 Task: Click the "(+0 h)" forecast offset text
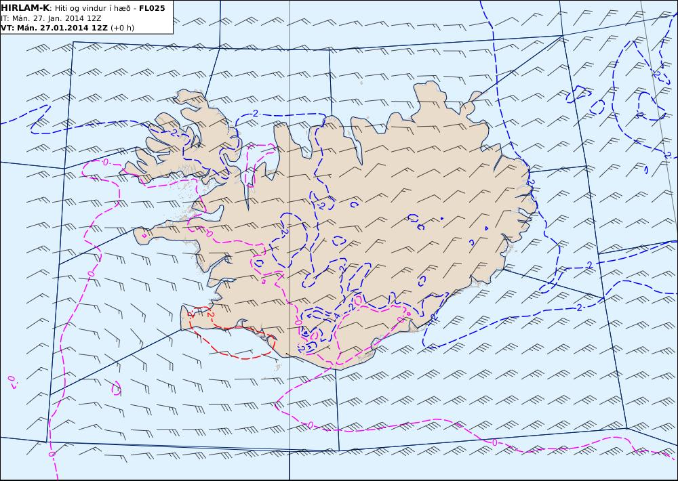122,28
